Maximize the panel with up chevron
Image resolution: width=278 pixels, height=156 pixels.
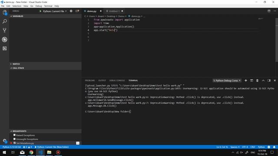click(263, 81)
